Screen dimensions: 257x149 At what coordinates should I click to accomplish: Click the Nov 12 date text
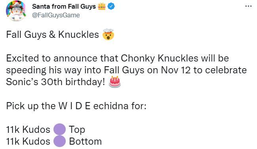click(176, 70)
